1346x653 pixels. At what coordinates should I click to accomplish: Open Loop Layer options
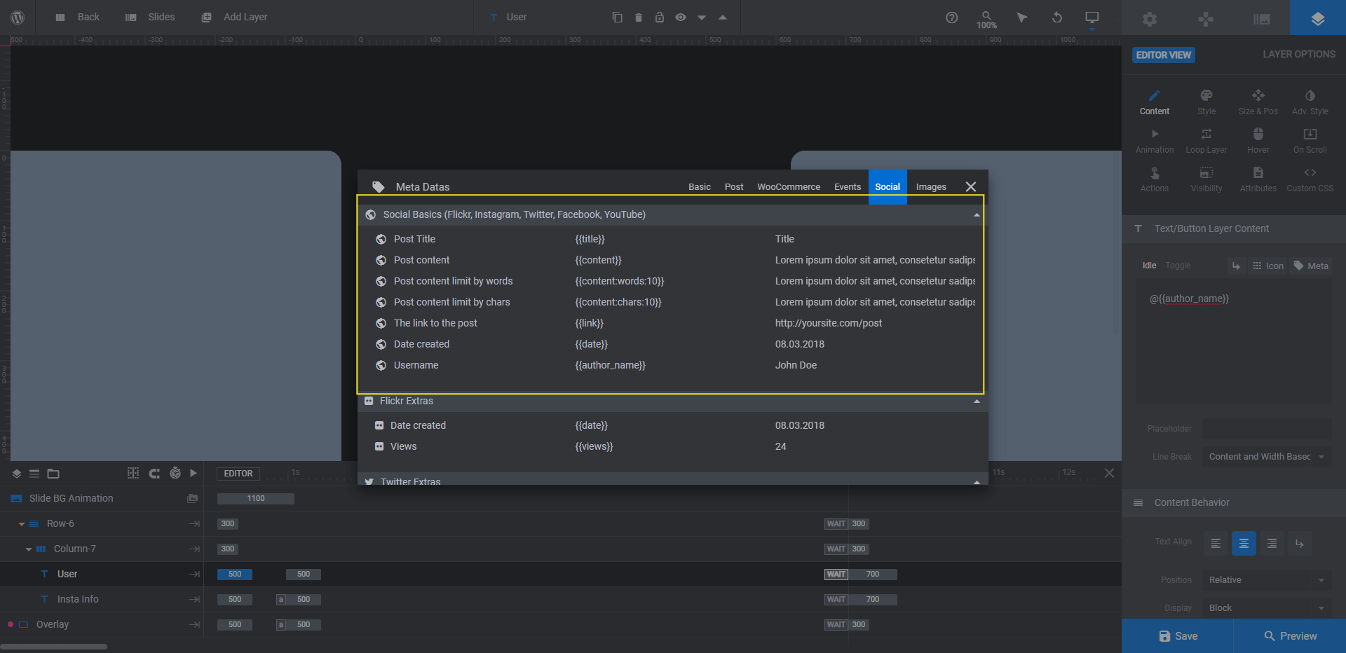click(1206, 141)
